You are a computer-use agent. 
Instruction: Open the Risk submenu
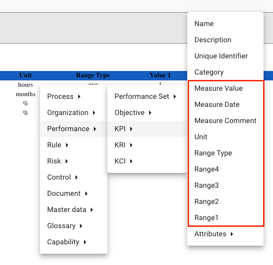[x=74, y=161]
